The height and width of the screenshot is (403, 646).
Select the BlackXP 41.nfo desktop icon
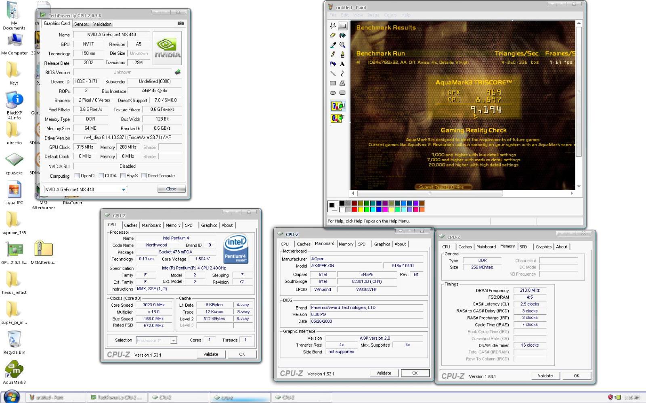tap(14, 106)
